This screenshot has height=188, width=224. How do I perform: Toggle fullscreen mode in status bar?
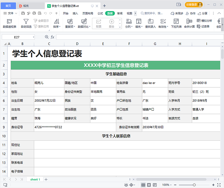click(x=219, y=185)
